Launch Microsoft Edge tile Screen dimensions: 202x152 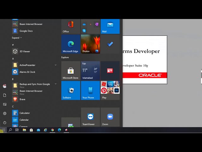(71, 44)
